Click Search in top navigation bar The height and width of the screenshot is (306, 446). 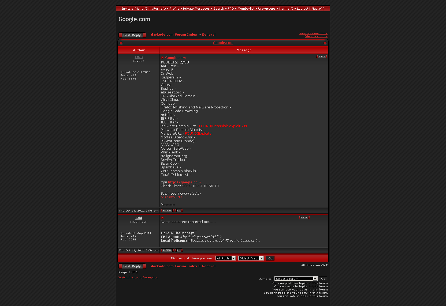tap(219, 9)
